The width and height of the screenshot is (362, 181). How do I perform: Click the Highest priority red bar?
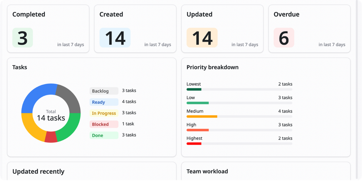(x=194, y=143)
